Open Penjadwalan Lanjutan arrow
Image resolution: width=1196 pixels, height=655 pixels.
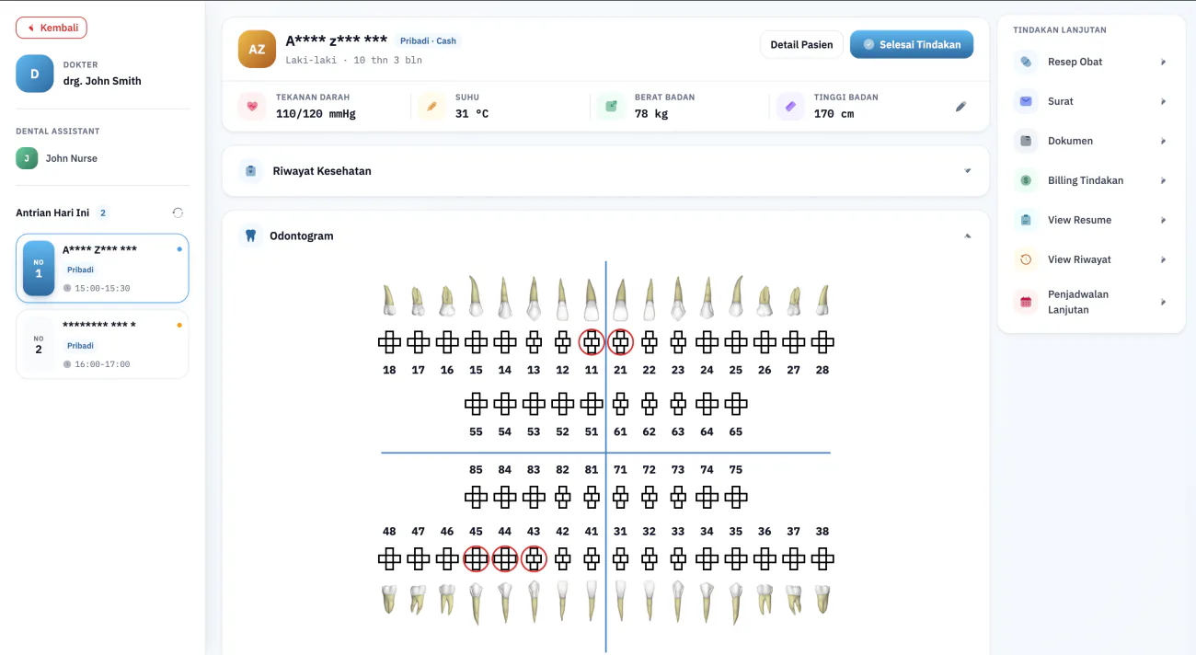click(x=1163, y=302)
